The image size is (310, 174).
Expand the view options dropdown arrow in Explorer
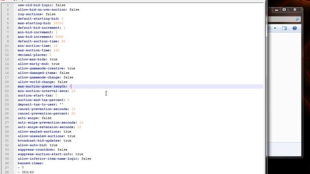[x=275, y=28]
